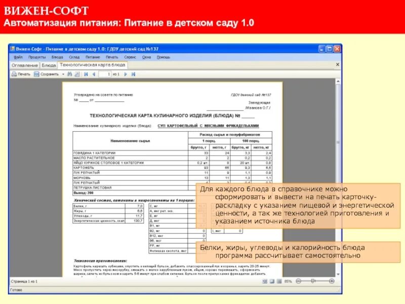Image resolution: width=405 pixels, height=304 pixels.
Task: Click the application icon in title bar
Action: [13, 49]
